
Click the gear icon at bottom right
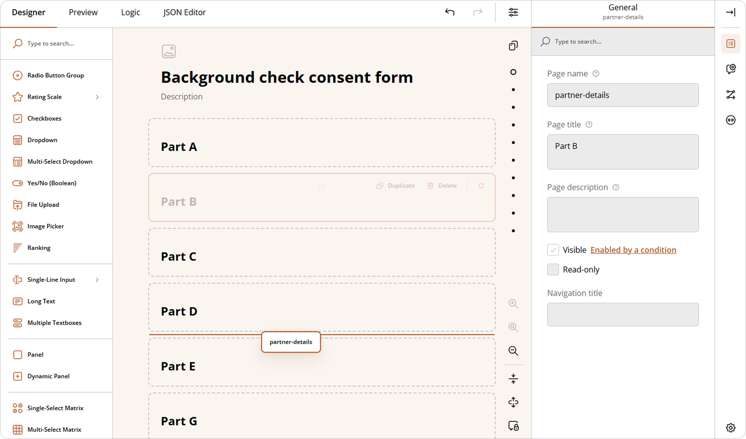point(731,427)
